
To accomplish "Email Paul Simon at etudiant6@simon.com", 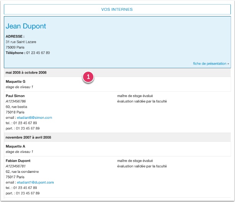I will point(34,118).
